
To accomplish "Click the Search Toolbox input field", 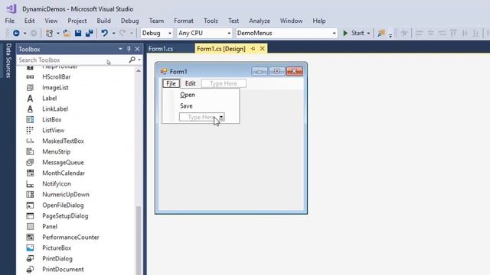I will point(72,60).
